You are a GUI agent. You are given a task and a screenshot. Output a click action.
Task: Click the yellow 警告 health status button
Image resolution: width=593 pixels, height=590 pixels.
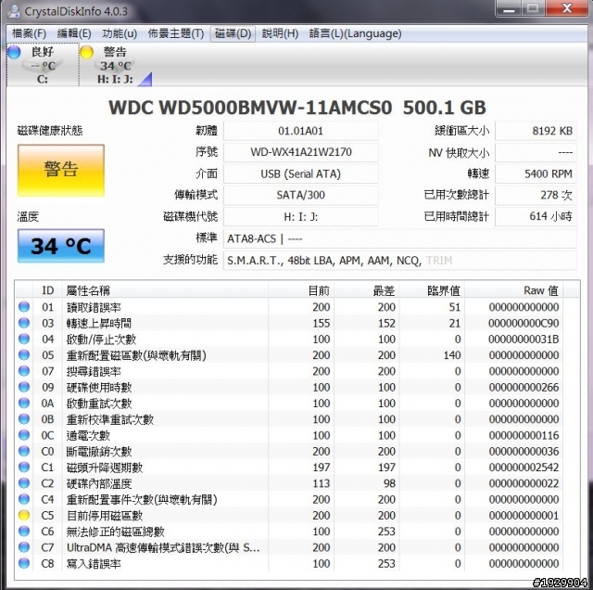(61, 170)
